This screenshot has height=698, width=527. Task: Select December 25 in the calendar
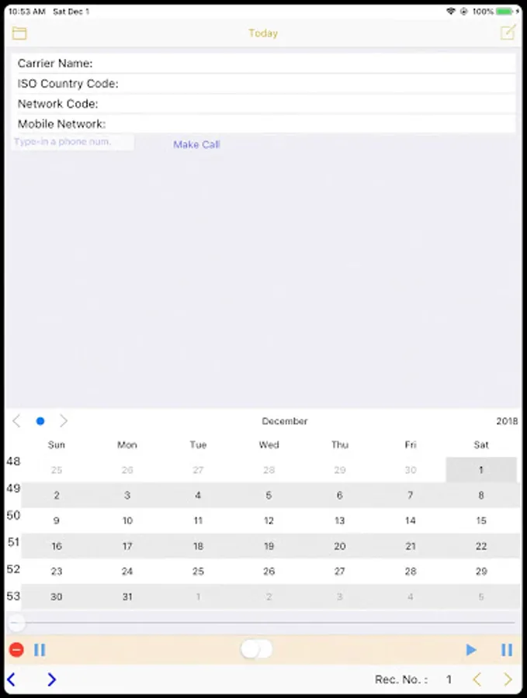[198, 571]
